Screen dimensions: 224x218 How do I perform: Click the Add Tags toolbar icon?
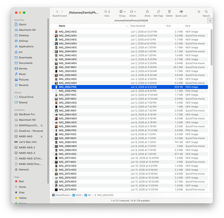(x=159, y=11)
